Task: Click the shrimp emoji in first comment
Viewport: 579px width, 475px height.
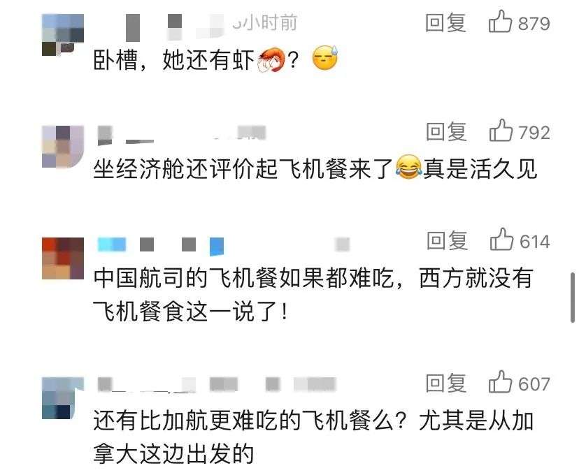Action: coord(271,60)
